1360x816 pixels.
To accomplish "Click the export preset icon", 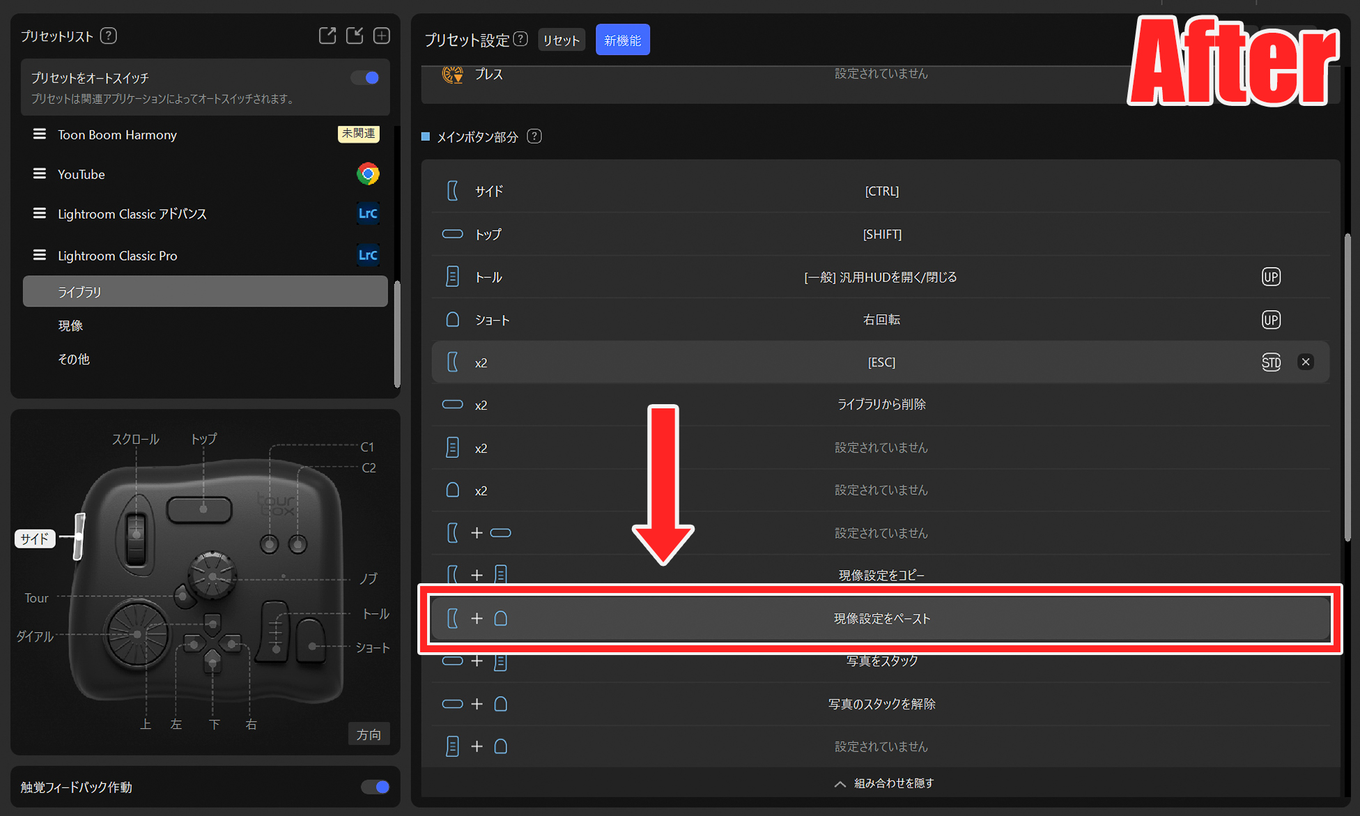I will click(x=327, y=36).
